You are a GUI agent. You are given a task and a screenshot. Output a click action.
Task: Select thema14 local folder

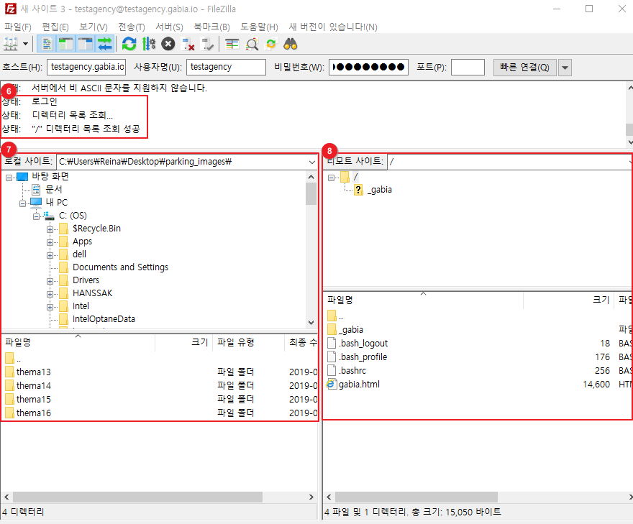click(x=34, y=385)
